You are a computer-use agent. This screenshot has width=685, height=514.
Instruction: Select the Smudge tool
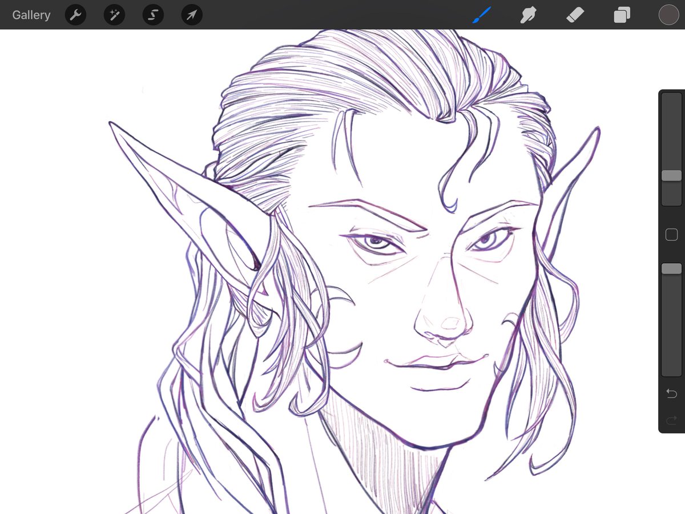point(528,15)
